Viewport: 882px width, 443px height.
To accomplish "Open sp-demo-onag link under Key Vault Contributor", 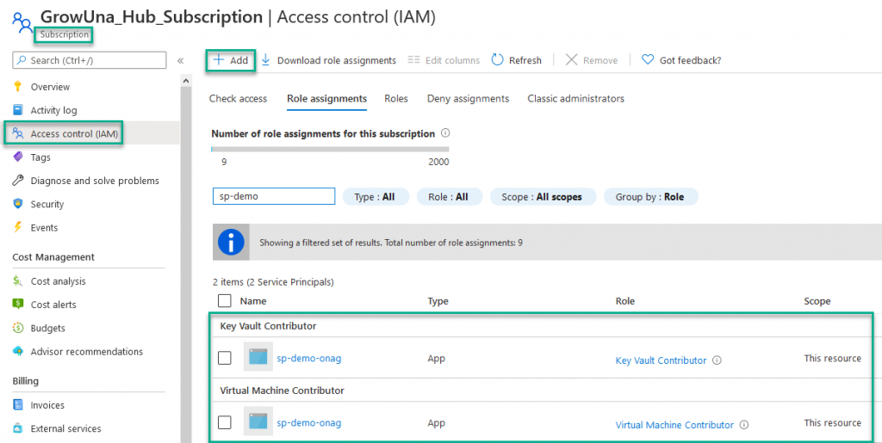I will click(309, 358).
